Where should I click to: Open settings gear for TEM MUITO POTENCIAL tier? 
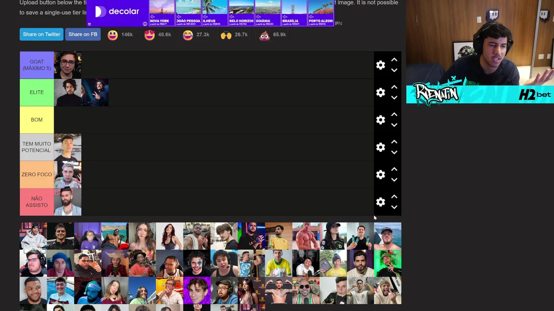click(380, 147)
